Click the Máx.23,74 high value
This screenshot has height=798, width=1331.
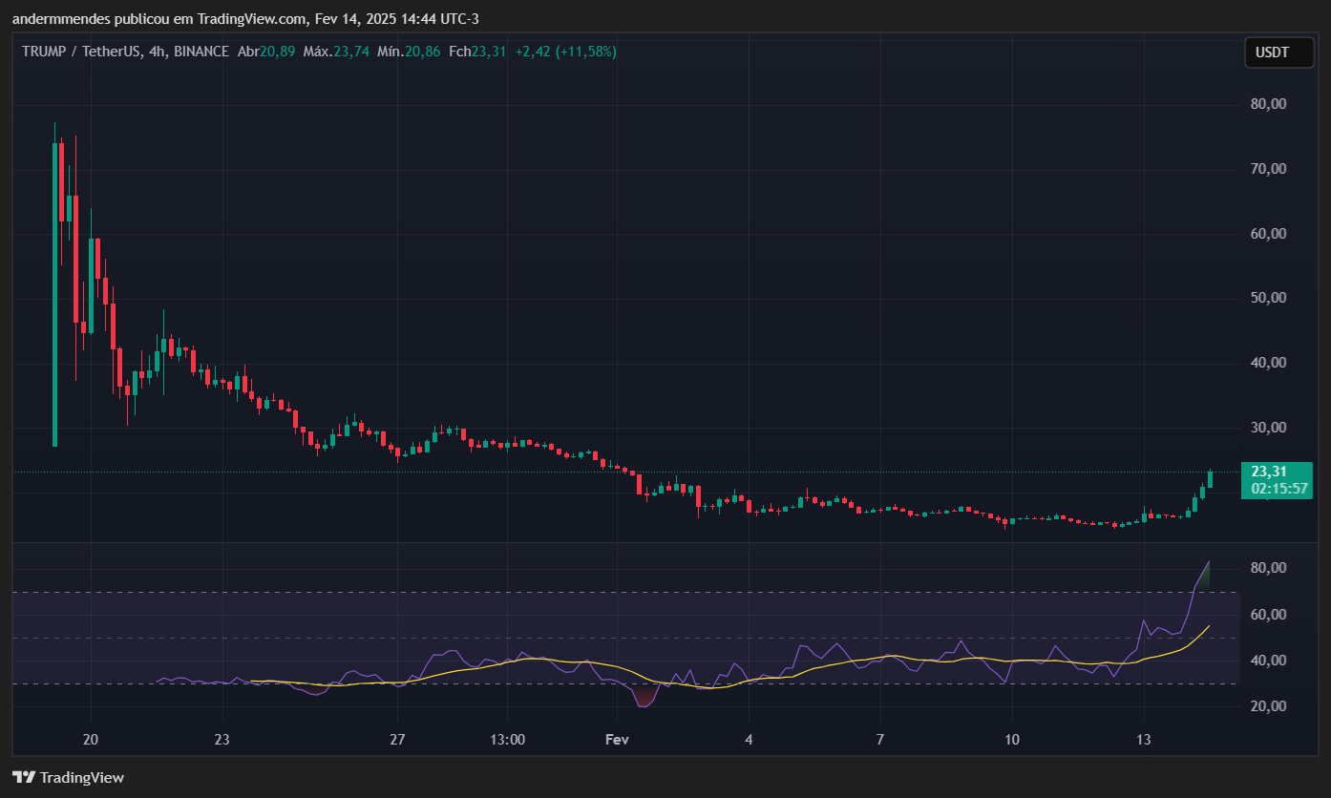336,52
